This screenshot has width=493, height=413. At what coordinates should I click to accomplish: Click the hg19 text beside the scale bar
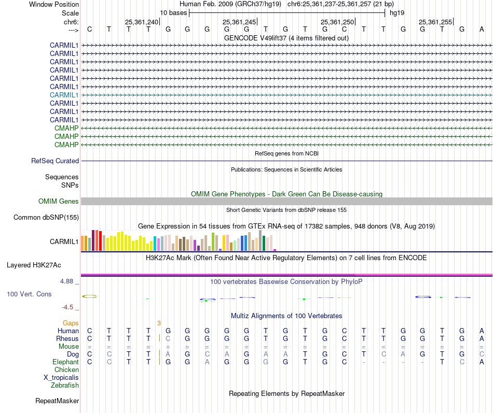point(397,13)
